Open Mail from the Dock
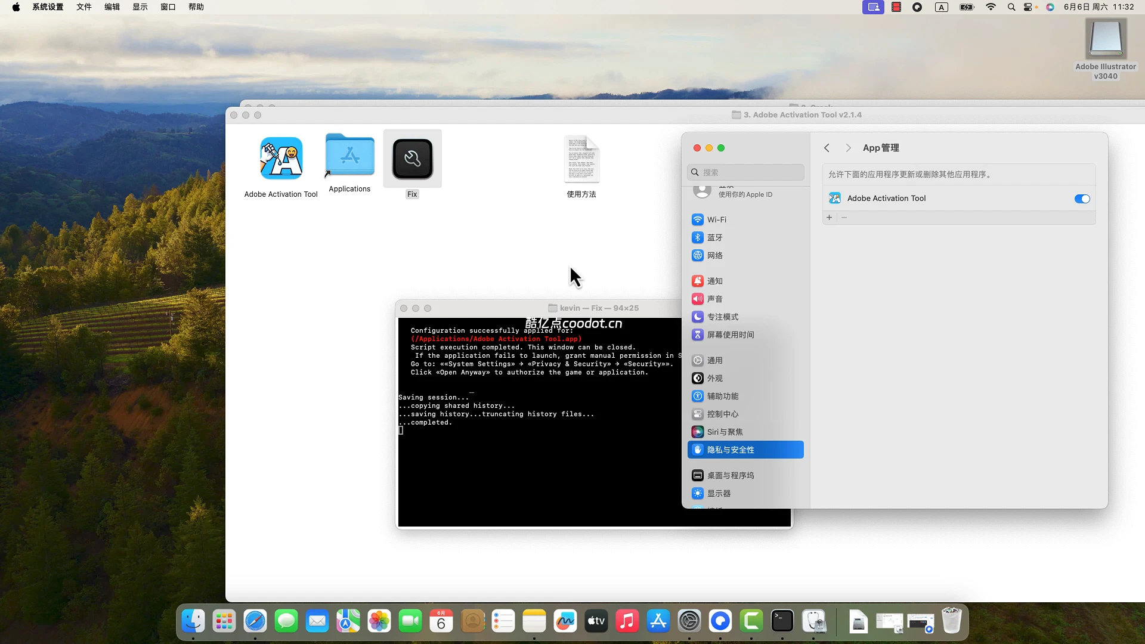1145x644 pixels. (x=317, y=621)
